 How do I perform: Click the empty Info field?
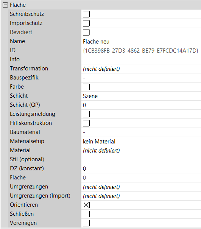(x=141, y=60)
